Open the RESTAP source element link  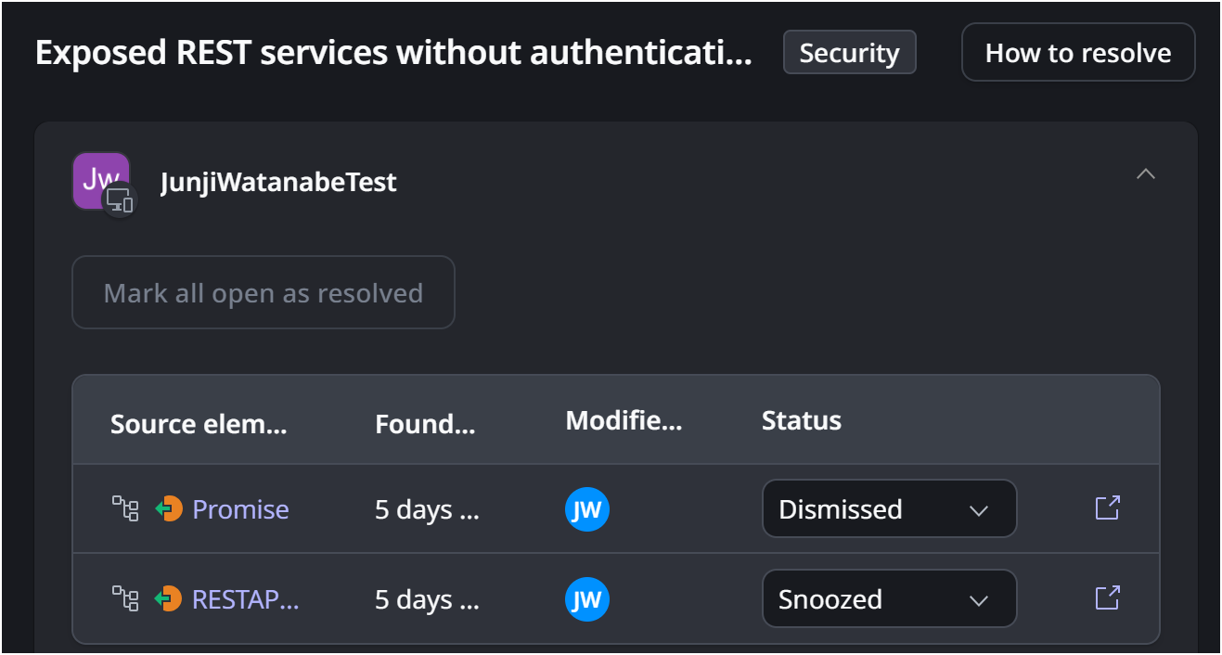[245, 599]
